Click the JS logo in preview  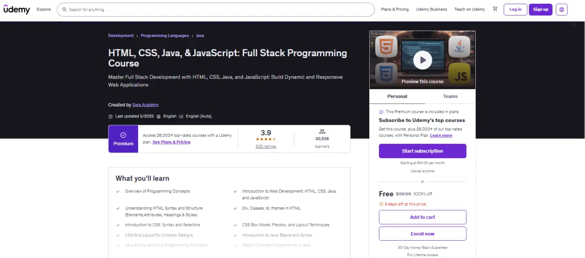(459, 74)
